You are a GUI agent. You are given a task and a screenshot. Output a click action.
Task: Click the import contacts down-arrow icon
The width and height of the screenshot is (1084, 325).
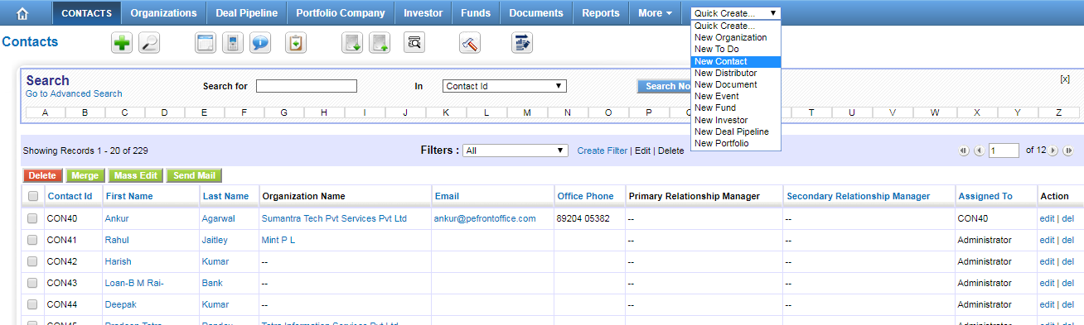click(352, 43)
